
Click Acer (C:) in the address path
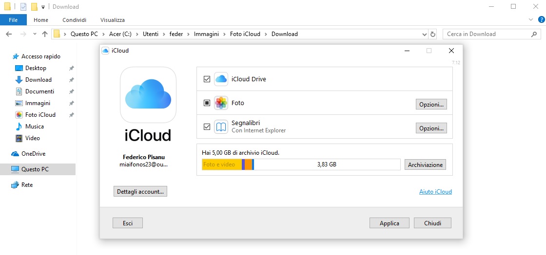(120, 34)
